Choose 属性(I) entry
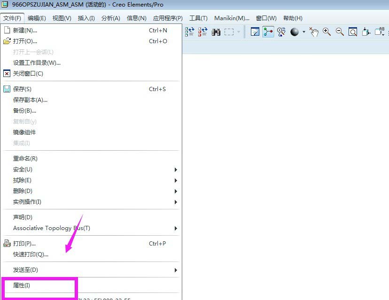389x300 pixels. click(x=91, y=285)
